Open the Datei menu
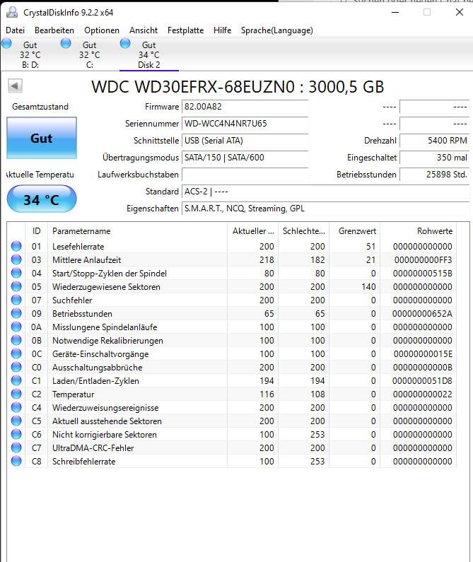The height and width of the screenshot is (562, 473). (x=15, y=30)
